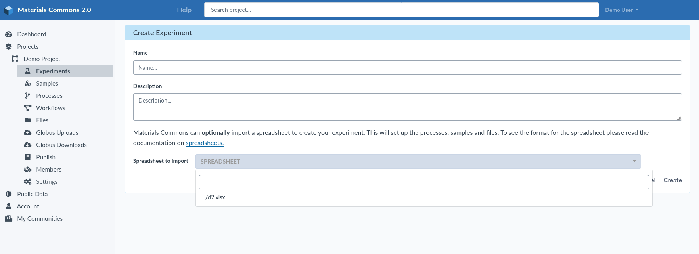Click the experiment Name input field

407,68
